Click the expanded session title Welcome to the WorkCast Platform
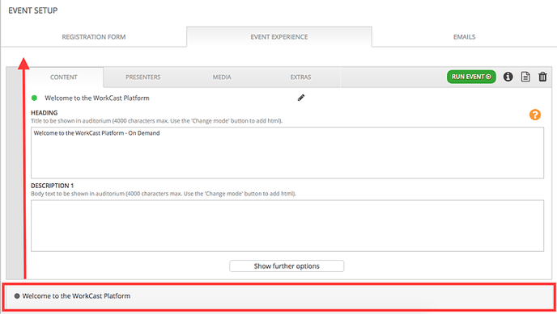This screenshot has height=314, width=557. pyautogui.click(x=97, y=98)
